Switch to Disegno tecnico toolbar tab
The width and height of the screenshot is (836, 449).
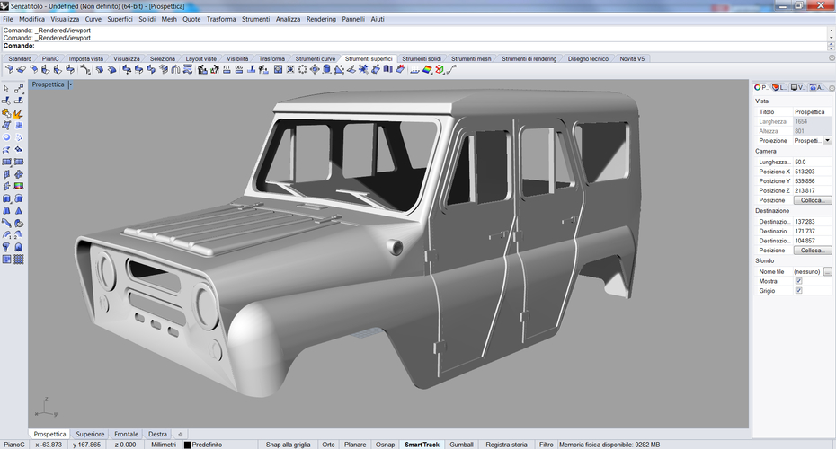588,58
